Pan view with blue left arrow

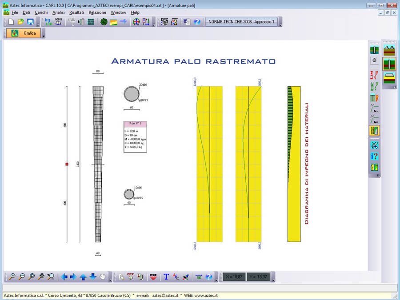point(64,276)
